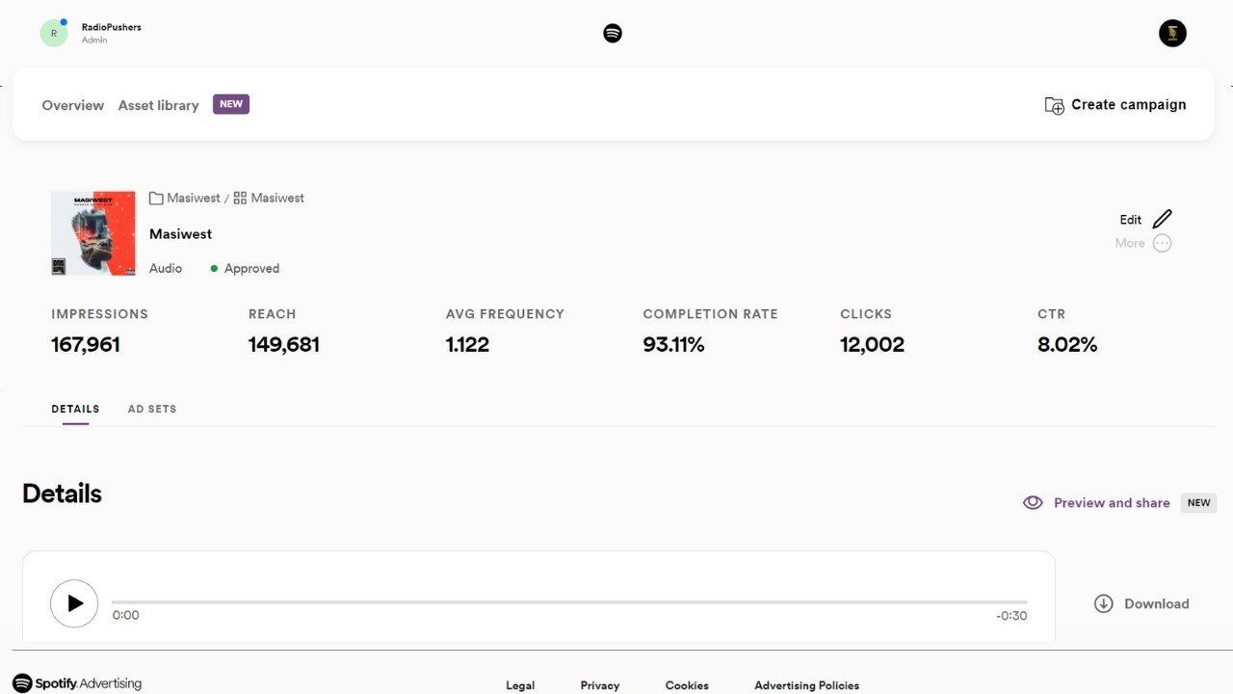Click the Create campaign folder-plus icon
The image size is (1233, 694).
1055,105
